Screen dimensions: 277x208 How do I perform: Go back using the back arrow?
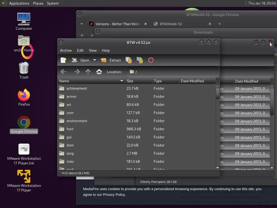[63, 71]
